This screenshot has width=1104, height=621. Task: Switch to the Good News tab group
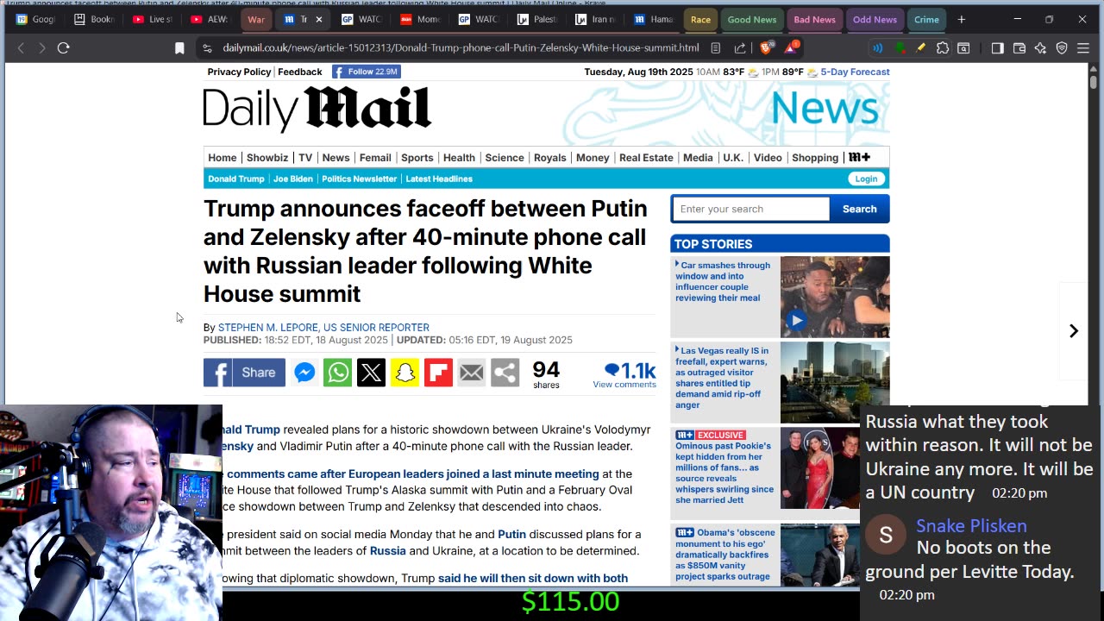click(751, 19)
